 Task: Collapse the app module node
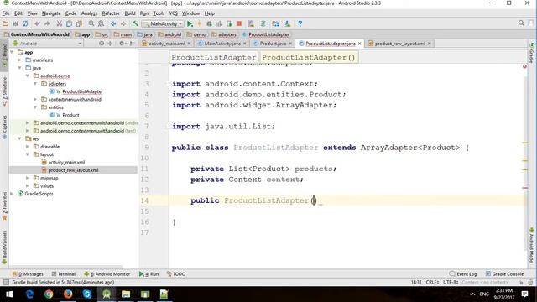[x=13, y=52]
